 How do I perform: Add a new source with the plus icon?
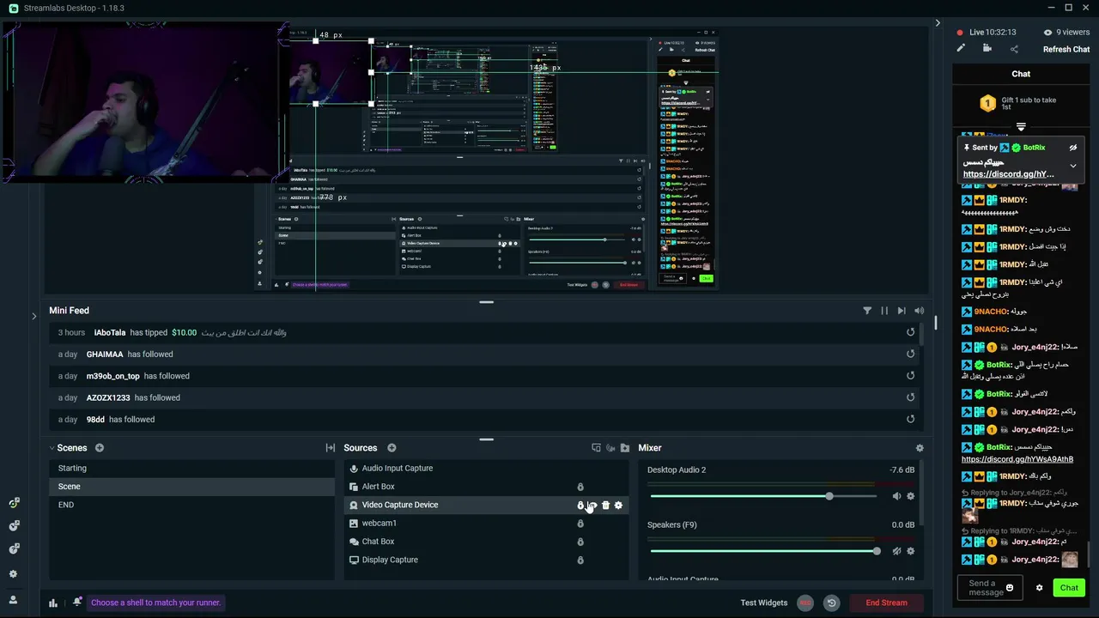392,448
